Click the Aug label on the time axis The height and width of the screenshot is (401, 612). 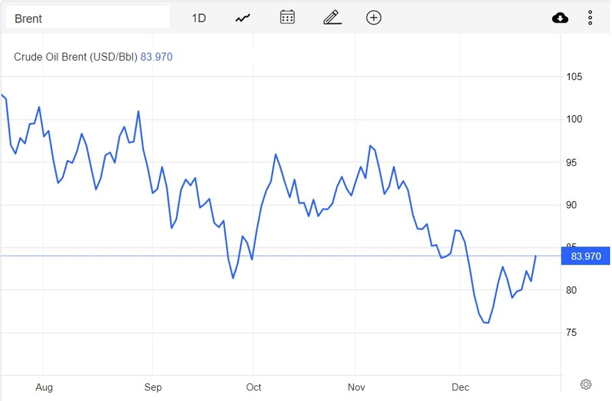[44, 387]
